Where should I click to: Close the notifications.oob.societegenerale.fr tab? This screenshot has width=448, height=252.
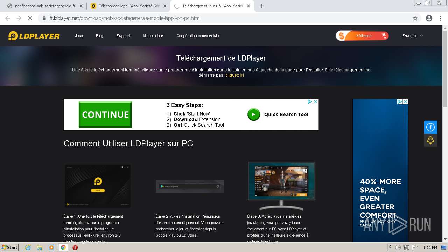tap(81, 6)
